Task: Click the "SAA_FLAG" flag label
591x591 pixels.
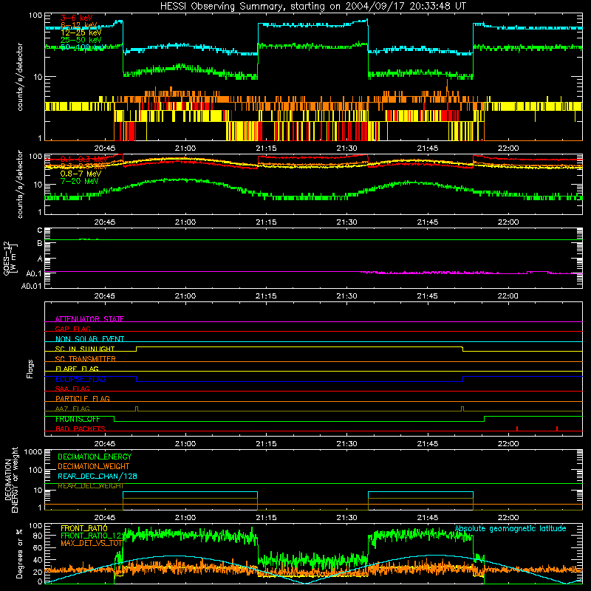Action: pos(72,389)
